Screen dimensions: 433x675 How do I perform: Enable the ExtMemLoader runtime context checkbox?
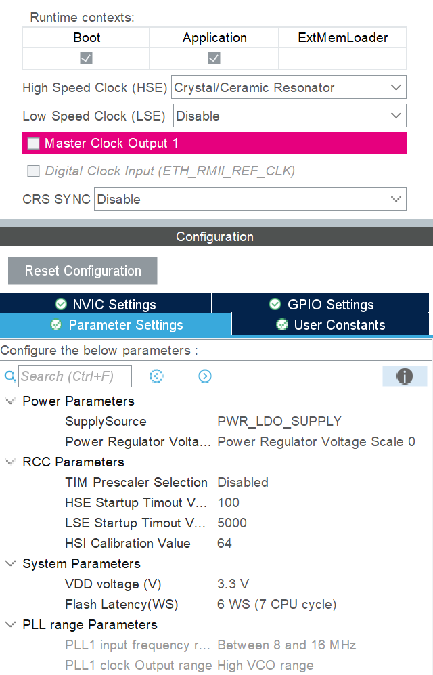(x=342, y=60)
